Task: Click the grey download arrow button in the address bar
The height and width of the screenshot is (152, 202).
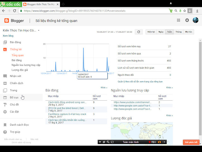Action: coord(190,11)
